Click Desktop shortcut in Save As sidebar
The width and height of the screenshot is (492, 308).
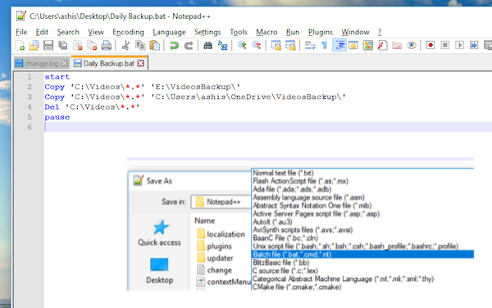tap(159, 270)
